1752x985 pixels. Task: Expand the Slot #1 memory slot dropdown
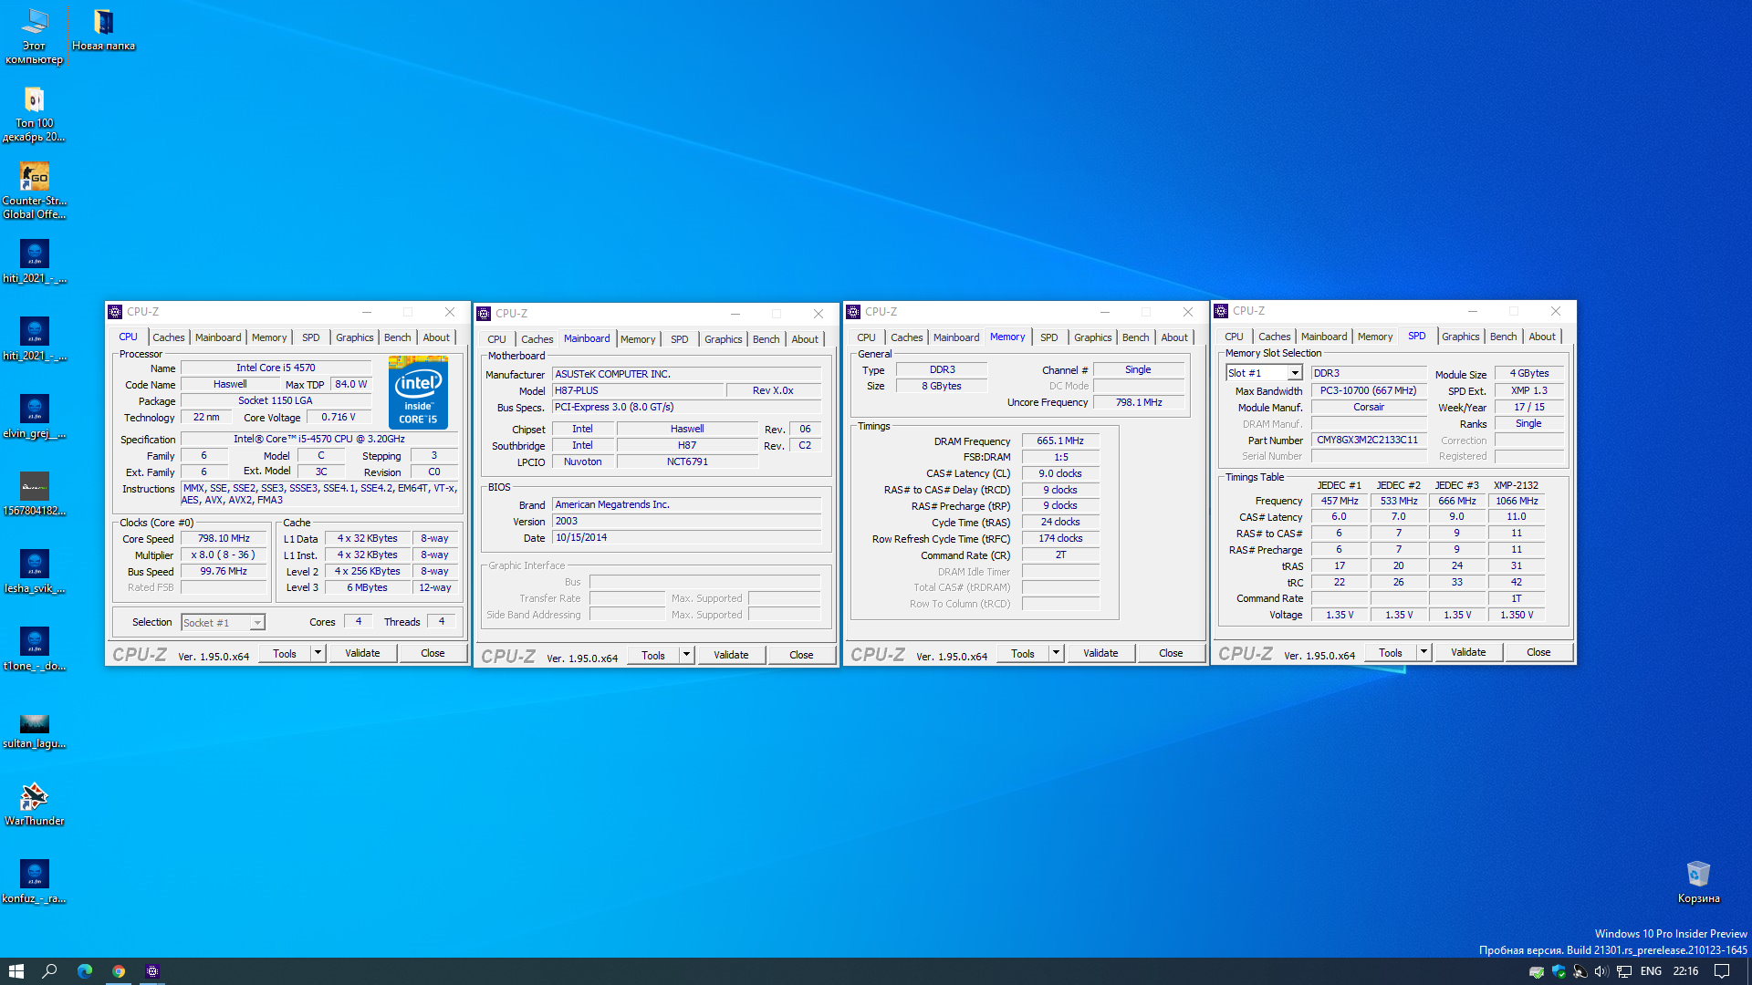[x=1294, y=373]
